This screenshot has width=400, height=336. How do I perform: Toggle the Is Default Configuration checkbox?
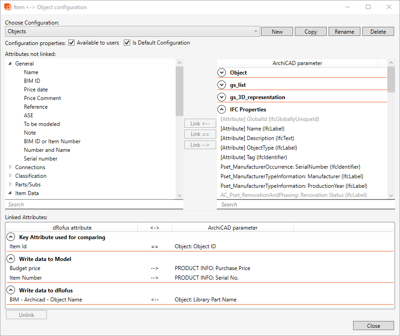[127, 43]
